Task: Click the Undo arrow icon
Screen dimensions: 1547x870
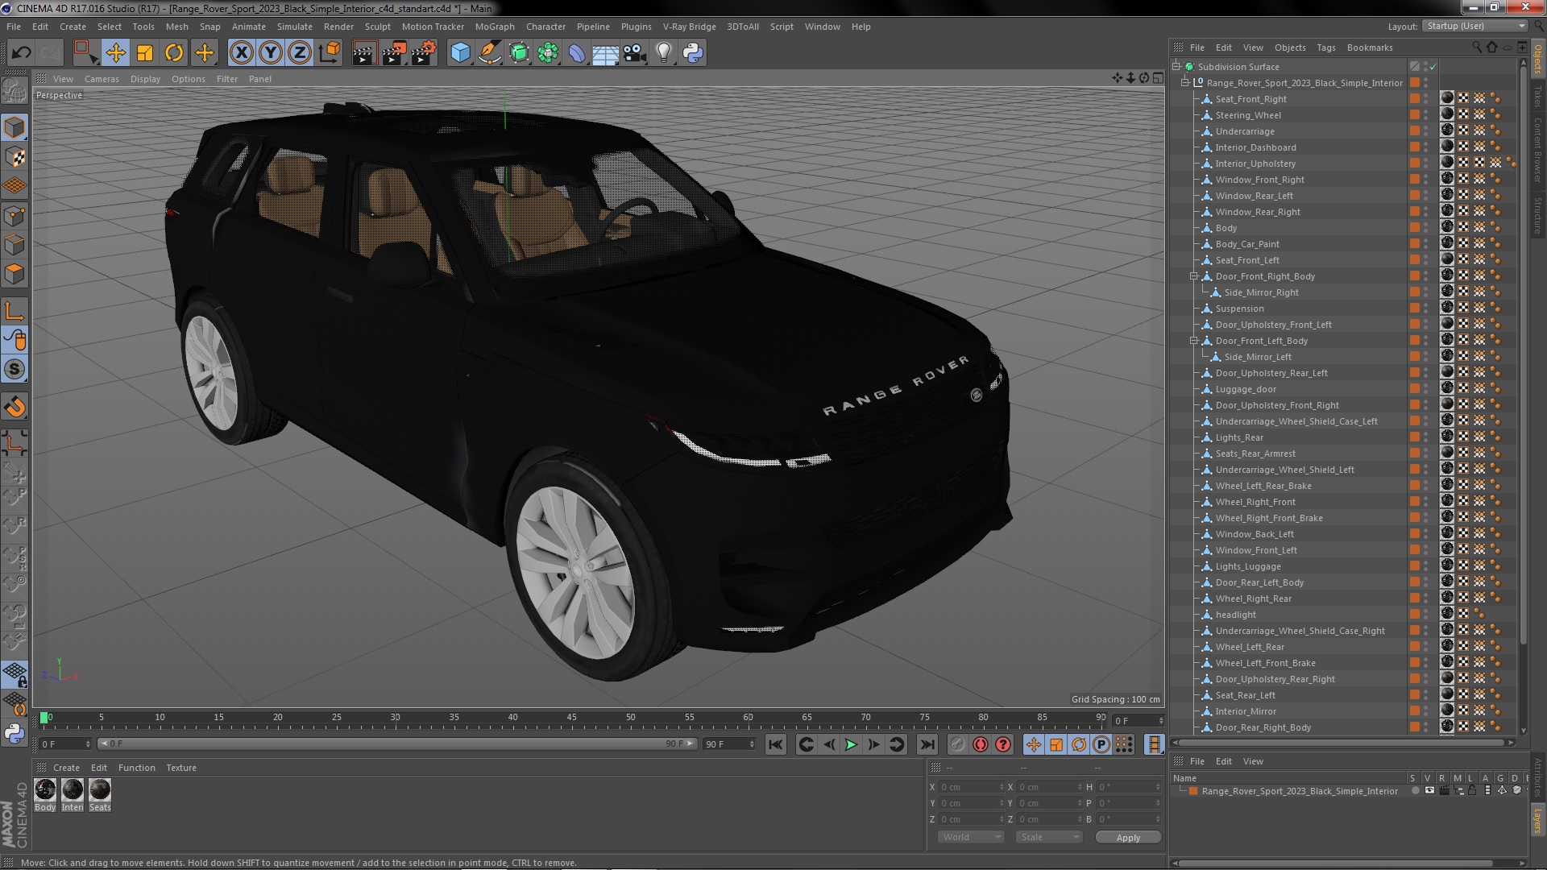Action: tap(21, 53)
